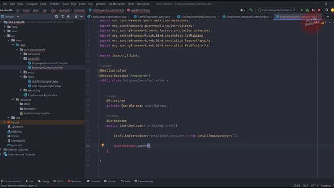Open the Build tool window
Viewport: 334px width, 188px height.
pos(126,181)
